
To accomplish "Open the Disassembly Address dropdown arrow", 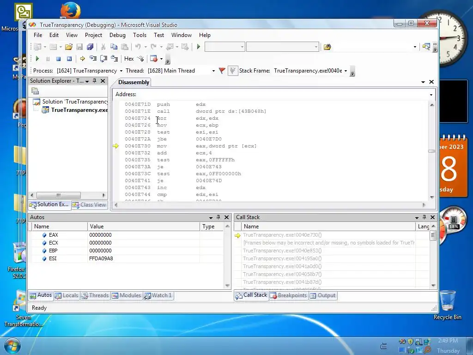I will click(x=431, y=94).
